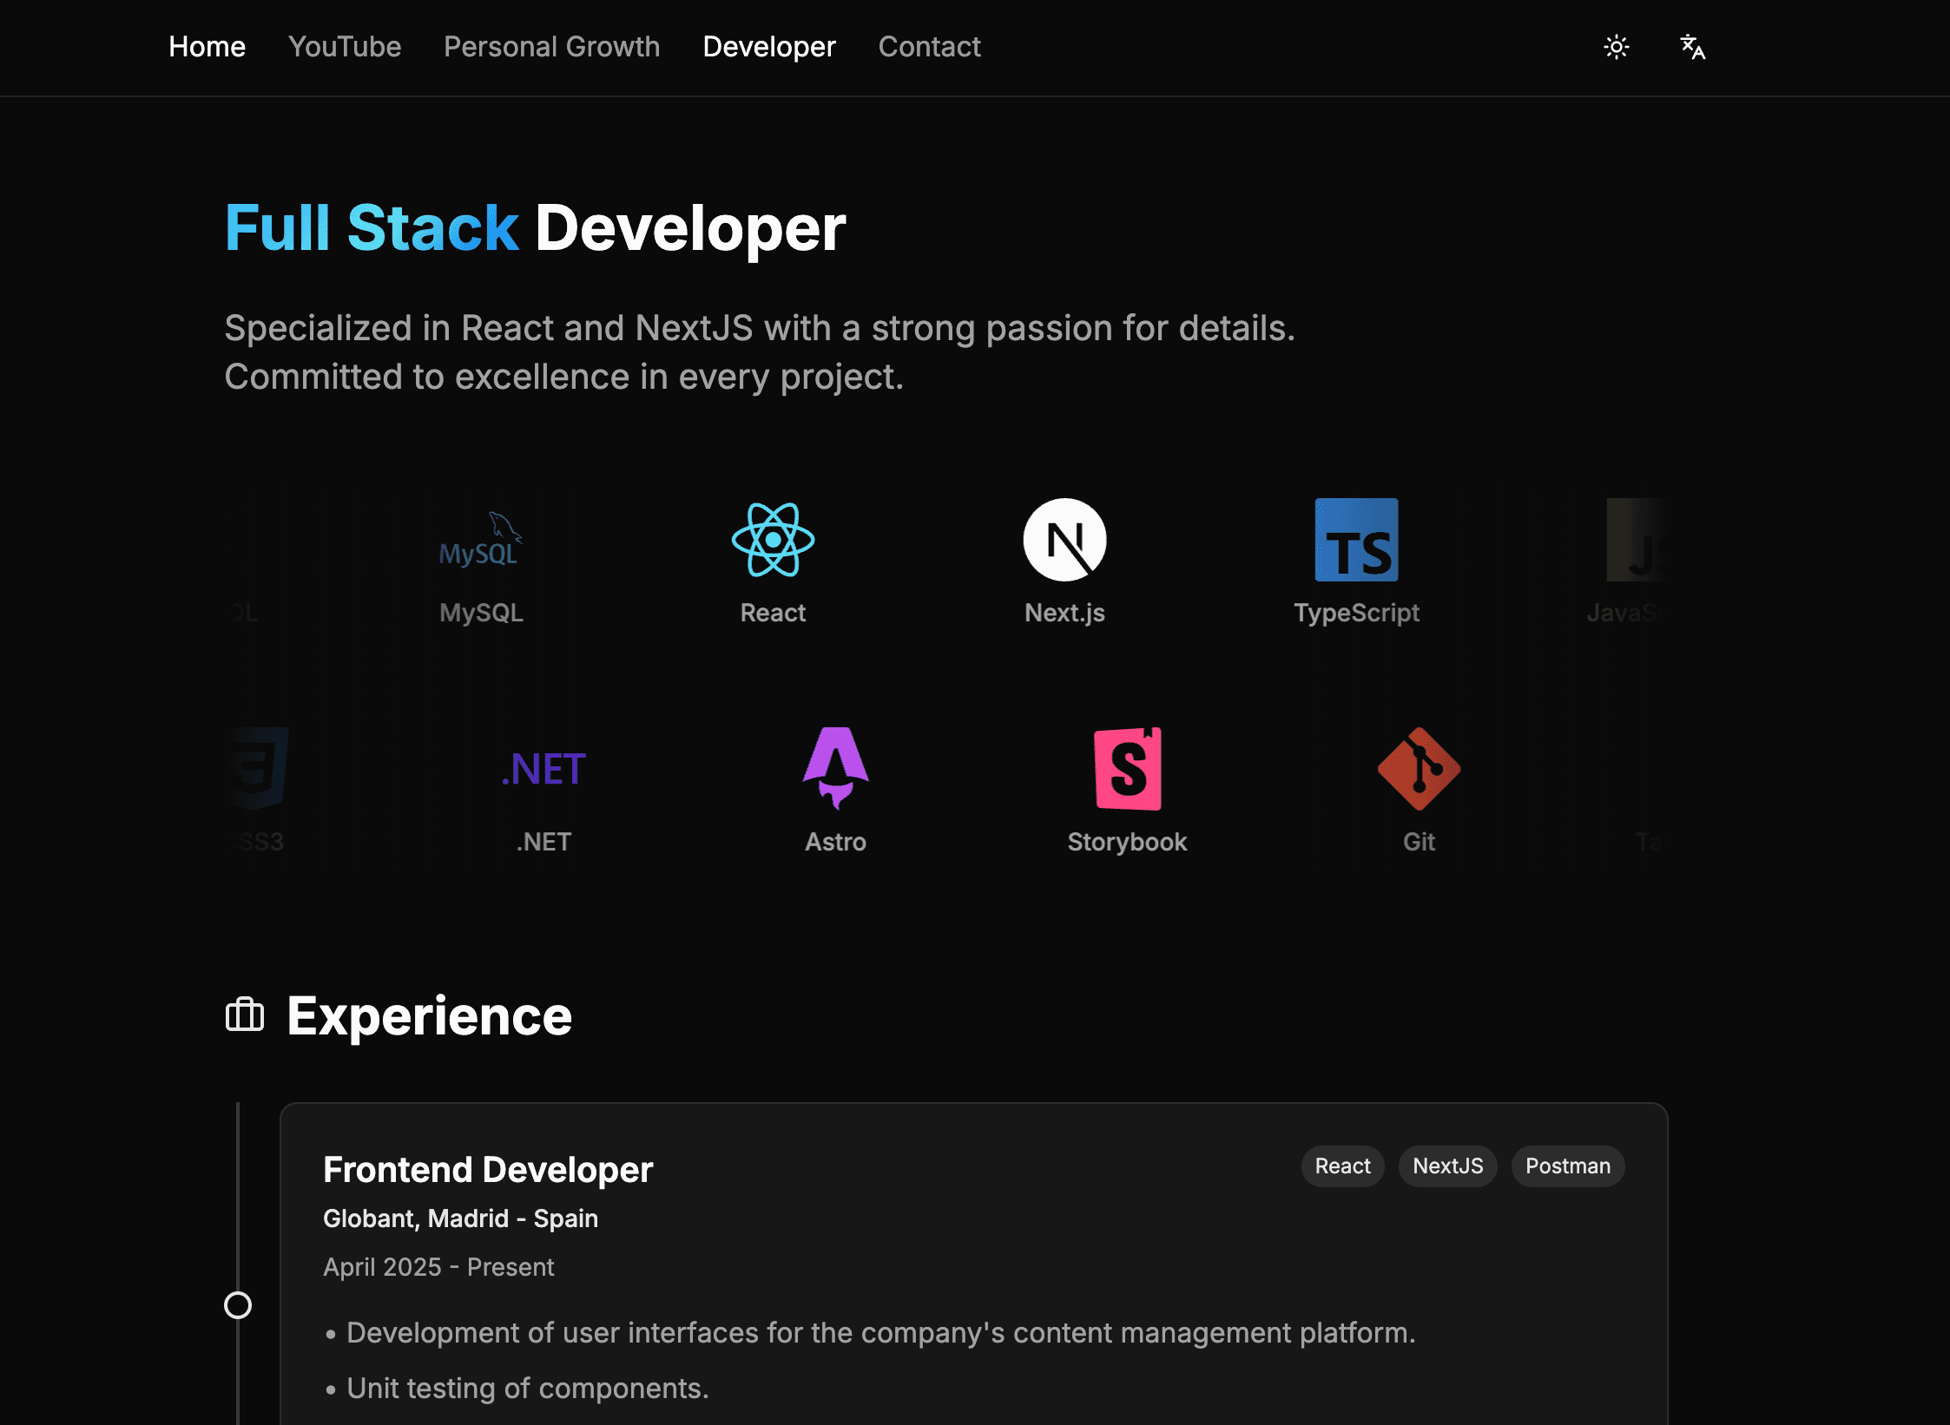Viewport: 1950px width, 1425px height.
Task: Click the pink Storybook logo
Action: click(1127, 769)
